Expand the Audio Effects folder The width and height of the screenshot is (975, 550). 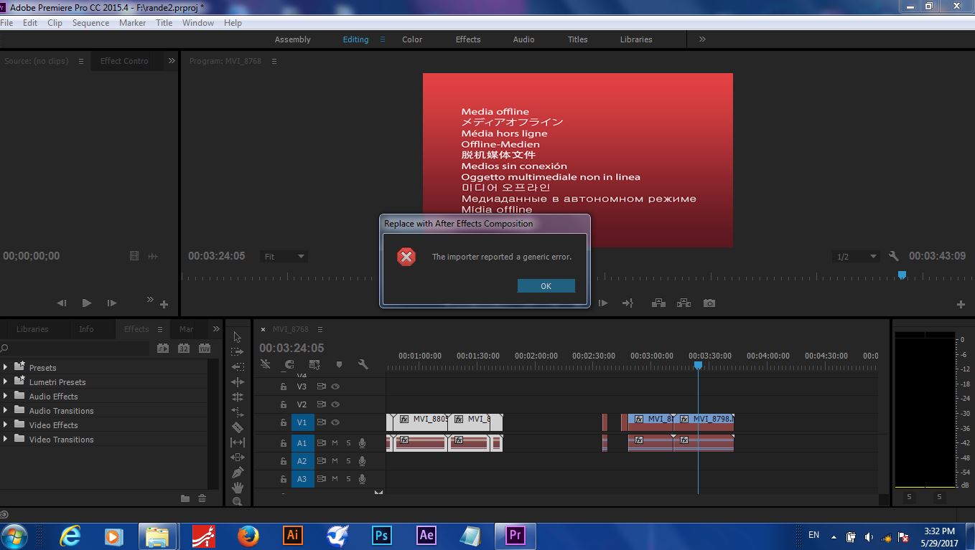[x=6, y=396]
